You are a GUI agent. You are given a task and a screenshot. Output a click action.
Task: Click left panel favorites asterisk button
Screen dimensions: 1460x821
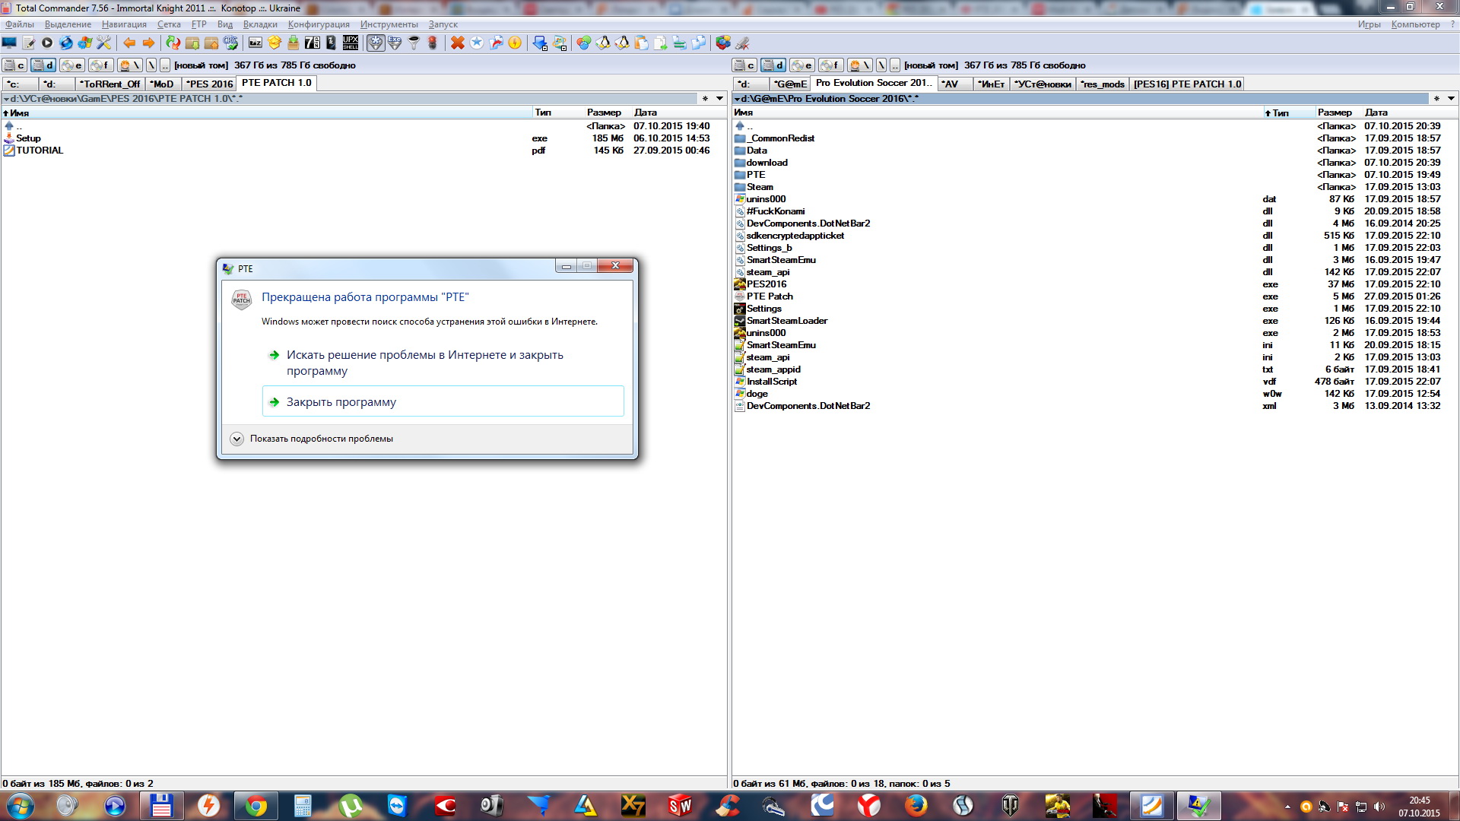tap(705, 99)
